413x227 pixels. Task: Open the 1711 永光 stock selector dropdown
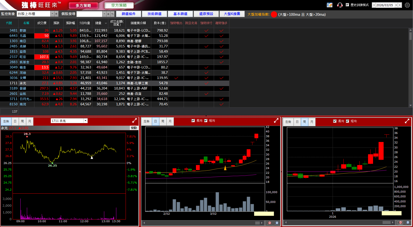pyautogui.click(x=85, y=121)
